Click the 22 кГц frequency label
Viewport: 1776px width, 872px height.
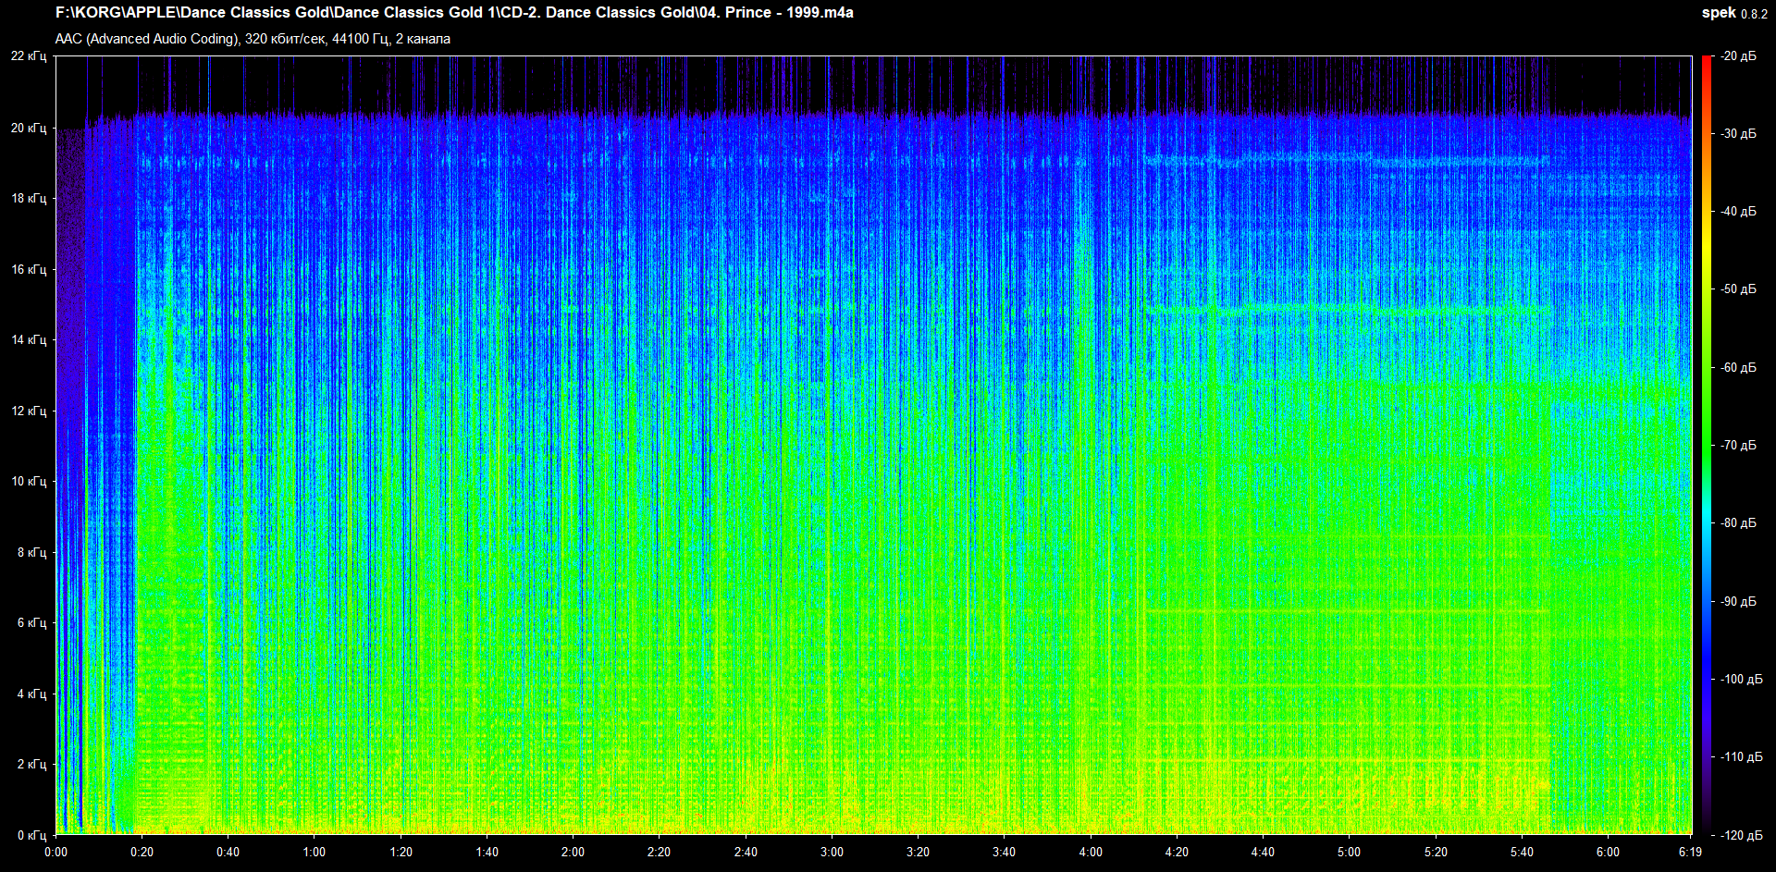click(x=29, y=56)
